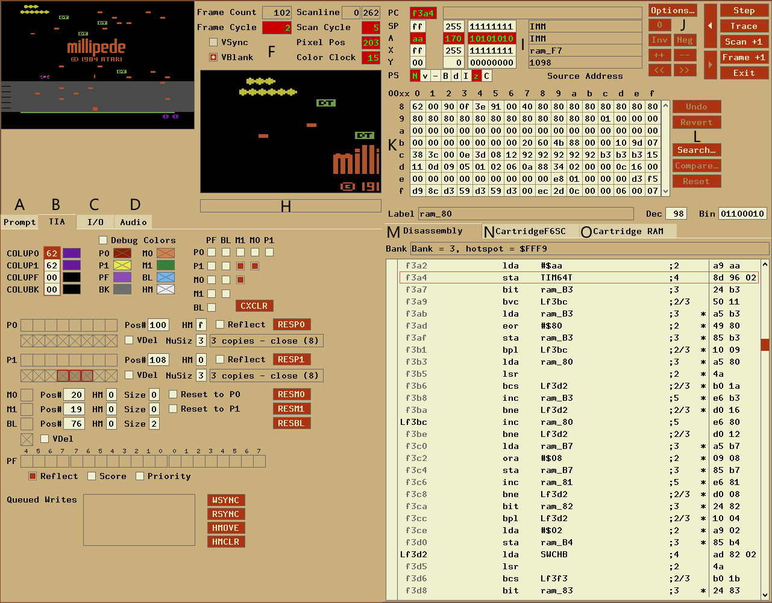
Task: Click the Trace button
Action: [x=744, y=26]
